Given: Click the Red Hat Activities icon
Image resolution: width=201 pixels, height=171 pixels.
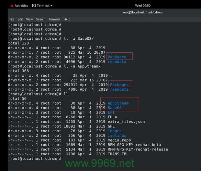Looking at the screenshot, I should point(12,6).
